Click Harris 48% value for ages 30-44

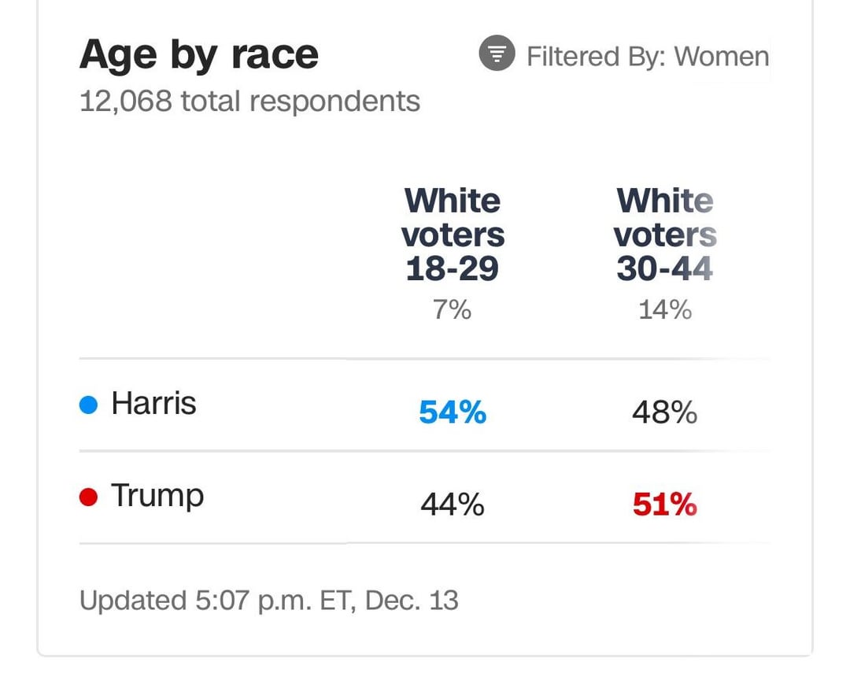click(664, 412)
